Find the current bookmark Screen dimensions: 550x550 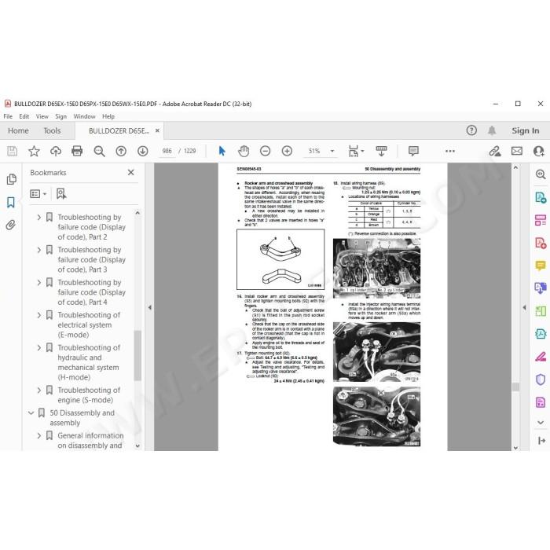pos(61,193)
